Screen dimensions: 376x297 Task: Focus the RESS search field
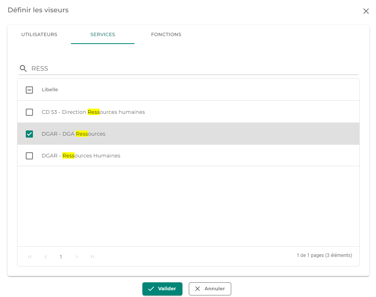point(194,69)
